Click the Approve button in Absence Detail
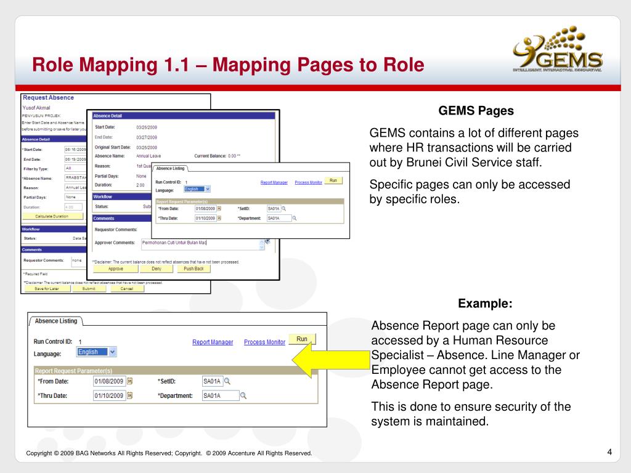The width and height of the screenshot is (631, 473). [x=115, y=269]
